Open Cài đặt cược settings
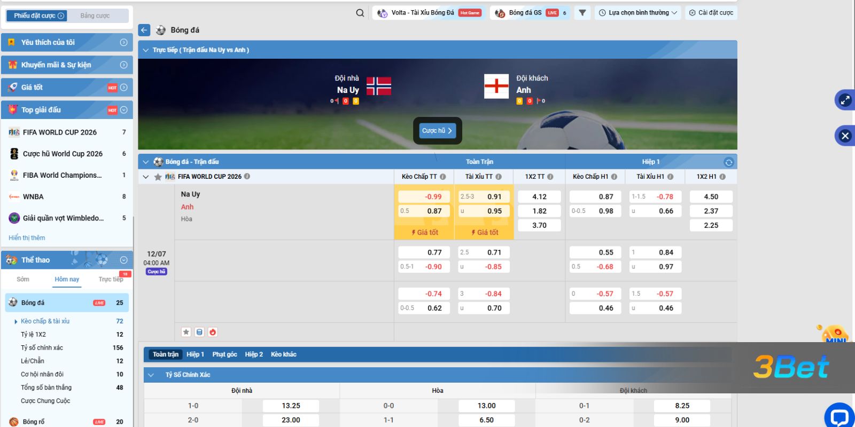The image size is (855, 427). pyautogui.click(x=711, y=13)
